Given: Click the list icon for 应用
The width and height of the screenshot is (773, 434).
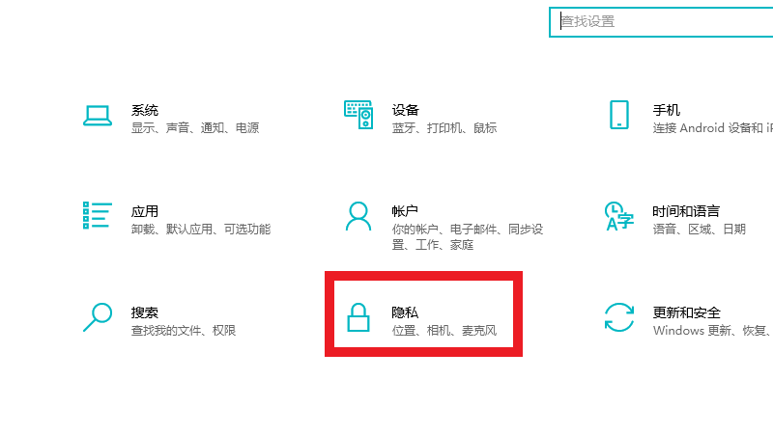Looking at the screenshot, I should tap(98, 216).
